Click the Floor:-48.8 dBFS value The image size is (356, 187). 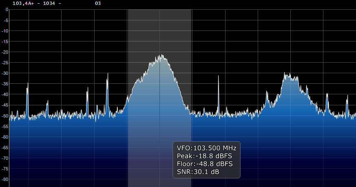205,164
